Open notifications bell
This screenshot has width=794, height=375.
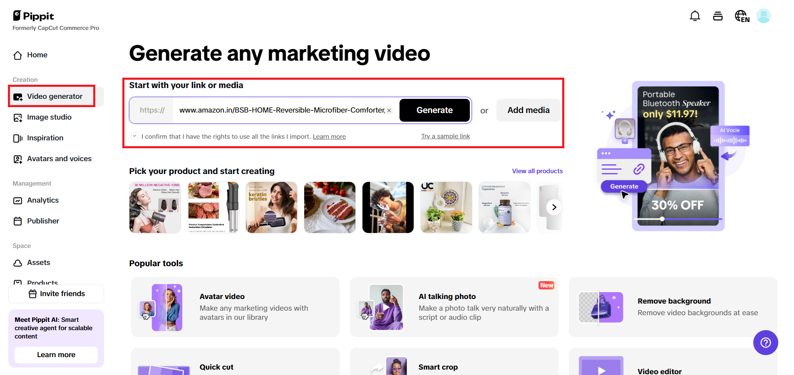pyautogui.click(x=695, y=16)
